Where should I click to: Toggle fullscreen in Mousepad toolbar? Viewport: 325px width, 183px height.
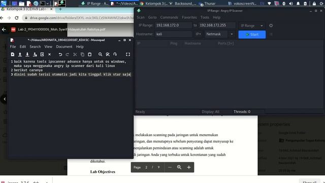click(x=128, y=54)
